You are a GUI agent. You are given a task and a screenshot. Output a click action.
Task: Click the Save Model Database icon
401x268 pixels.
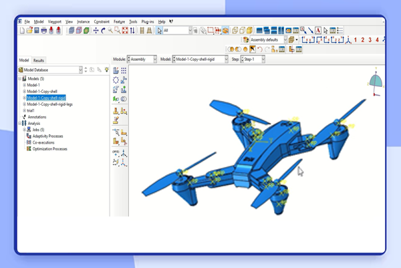pos(36,31)
